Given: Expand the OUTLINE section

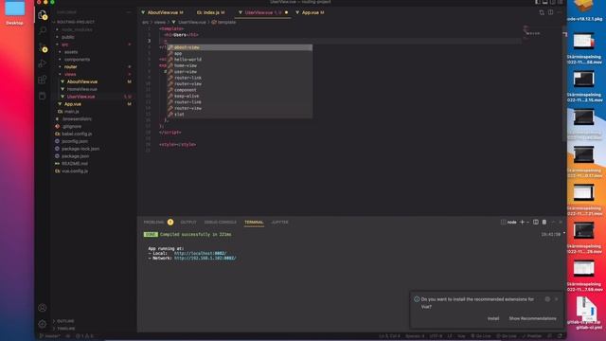Looking at the screenshot, I should point(65,321).
